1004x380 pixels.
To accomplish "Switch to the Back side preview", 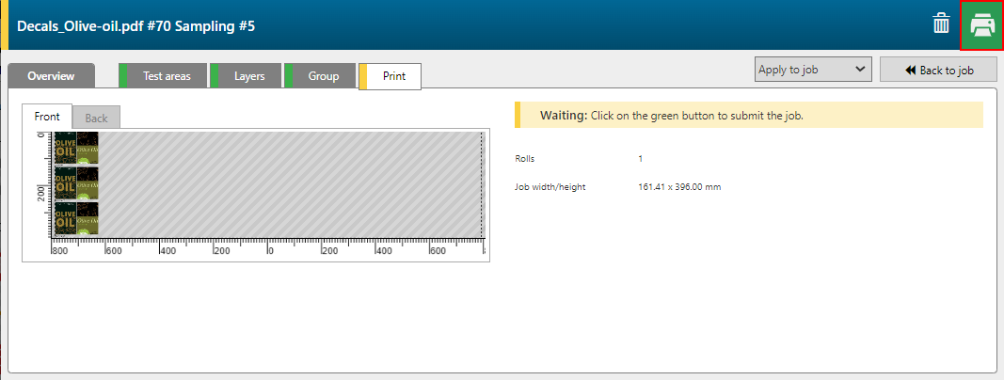I will click(x=96, y=119).
